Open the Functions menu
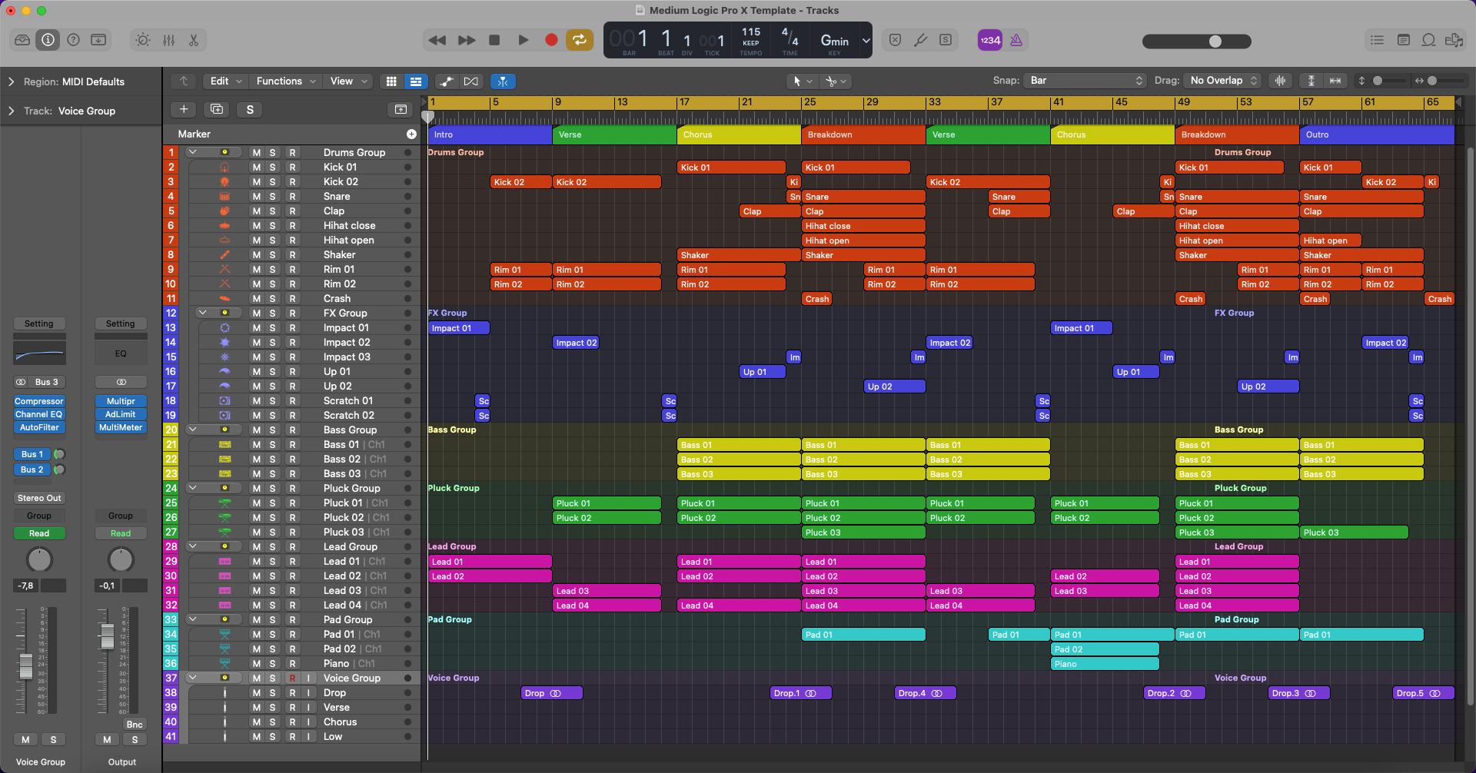 point(286,81)
